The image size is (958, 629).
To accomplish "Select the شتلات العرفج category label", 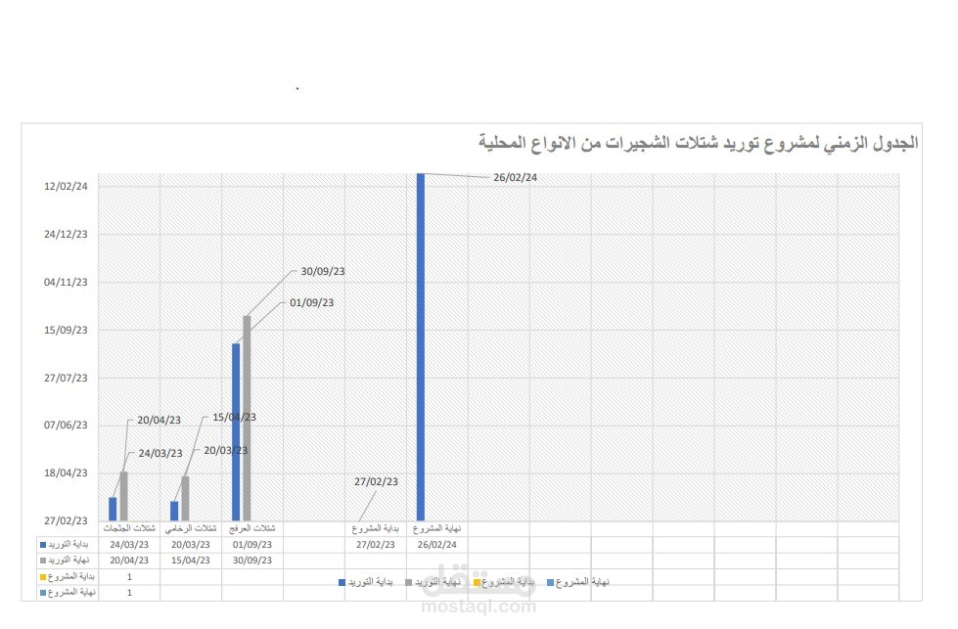I will (252, 529).
